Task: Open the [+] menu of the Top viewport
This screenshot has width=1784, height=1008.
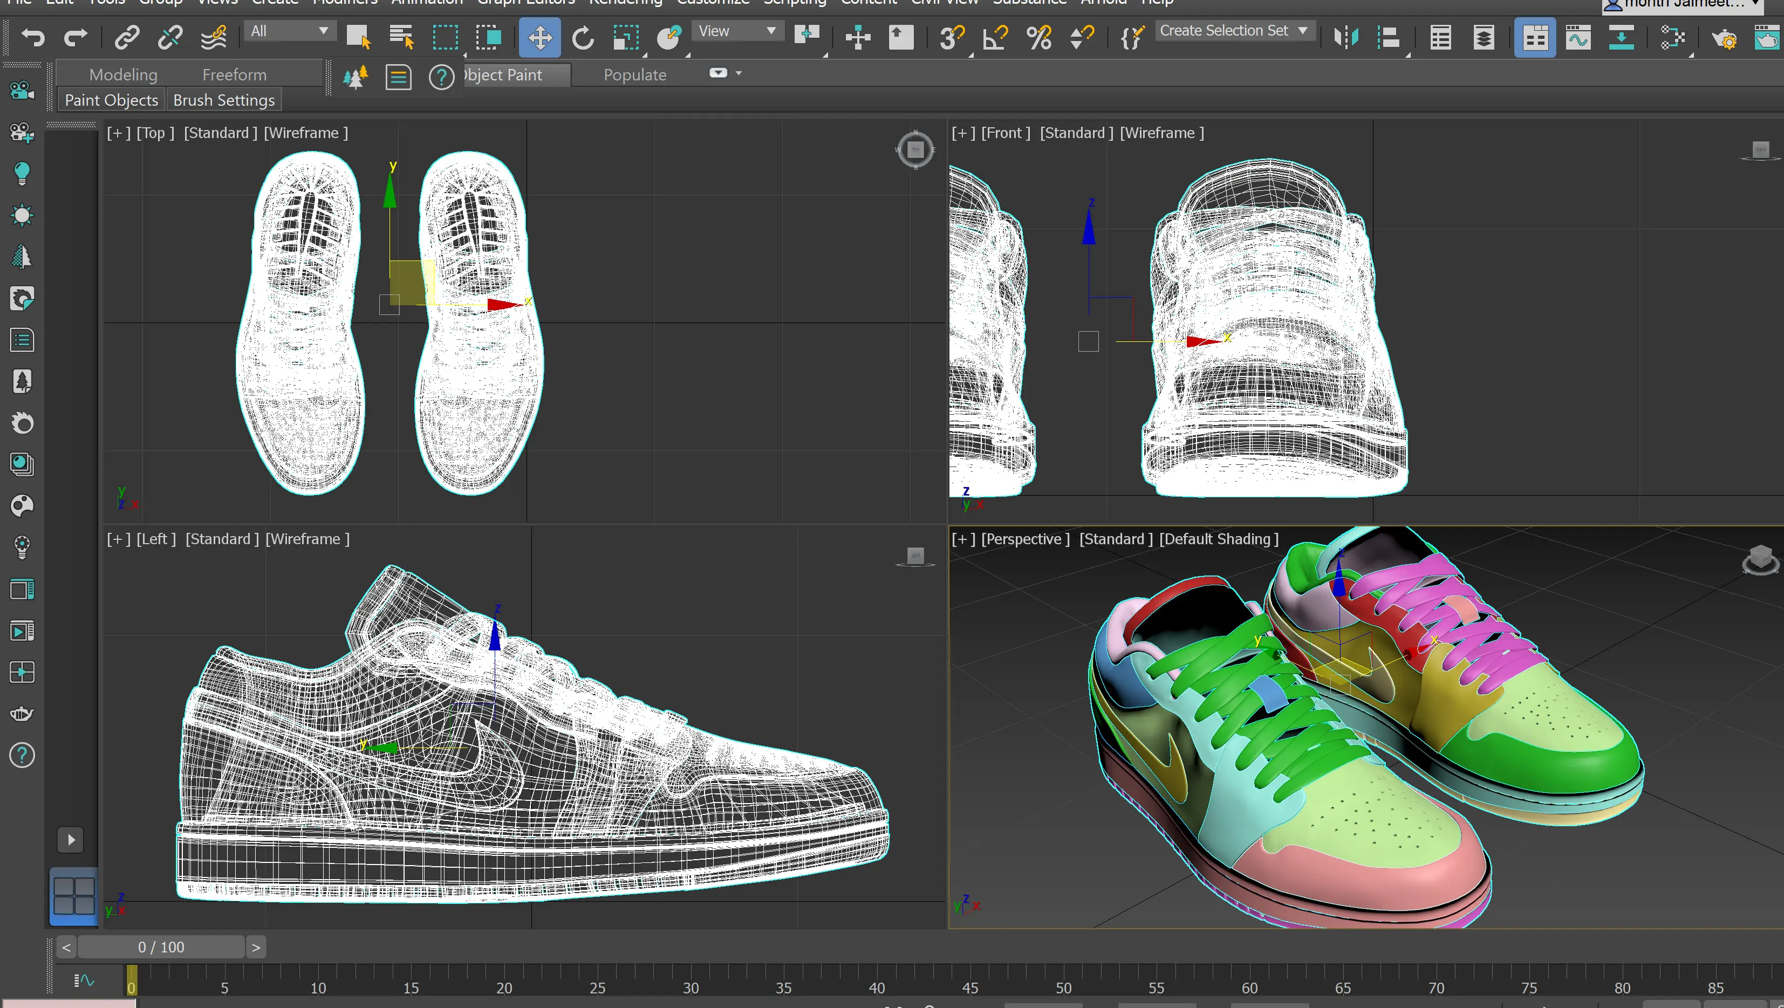Action: point(119,133)
